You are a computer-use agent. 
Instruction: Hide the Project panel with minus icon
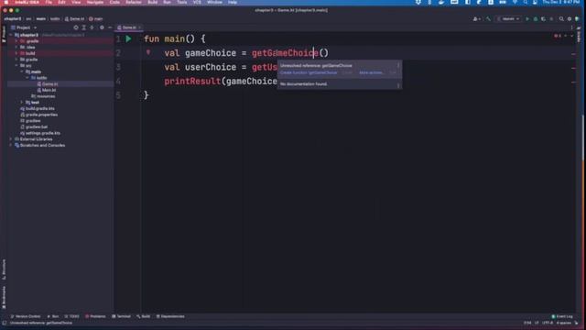[110, 27]
